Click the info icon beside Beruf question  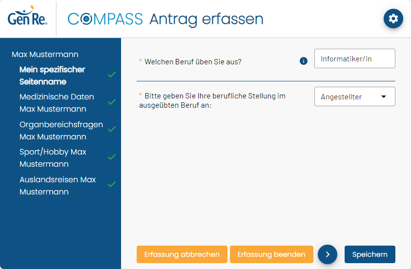pos(304,61)
